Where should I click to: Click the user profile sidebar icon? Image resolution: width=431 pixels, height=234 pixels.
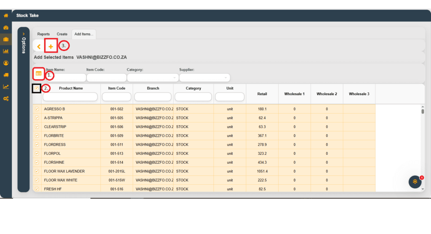pyautogui.click(x=6, y=63)
